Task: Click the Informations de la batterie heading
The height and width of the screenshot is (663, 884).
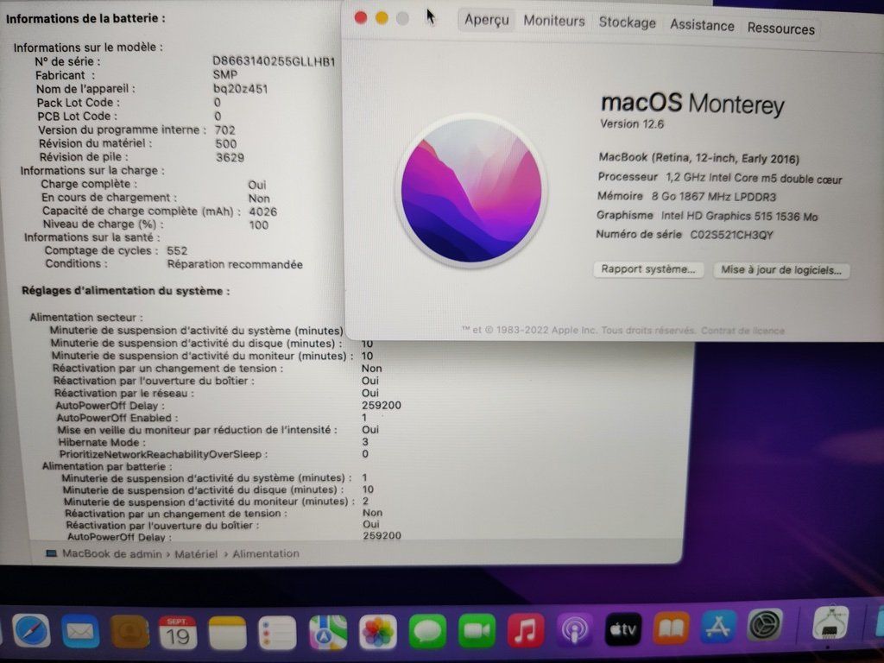Action: (x=85, y=18)
